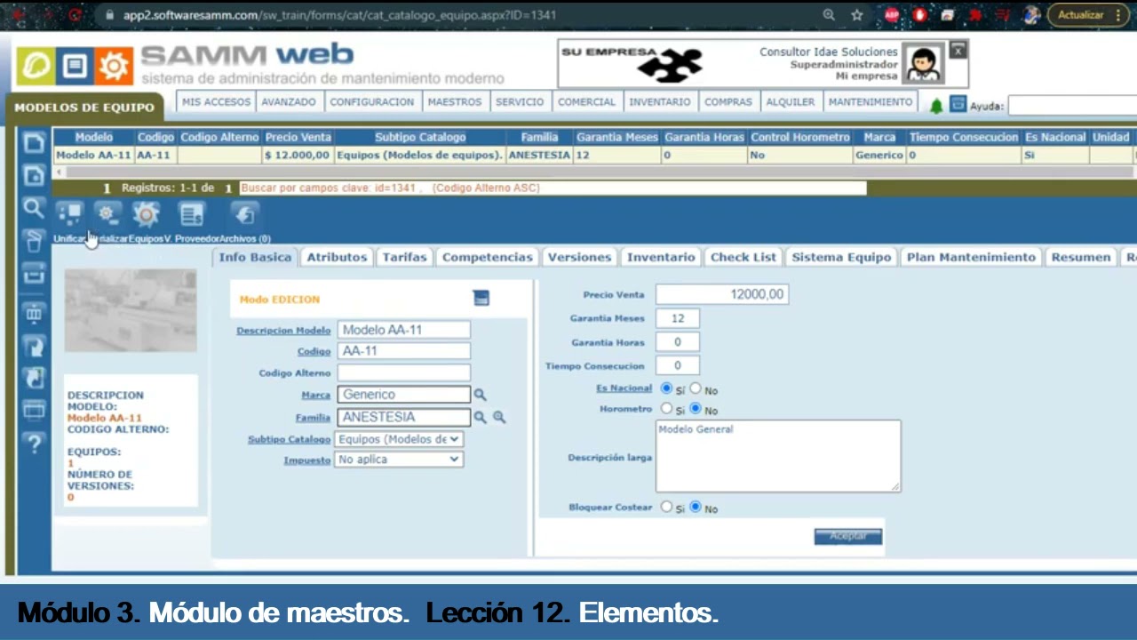Click the save disk icon beside Modo EDICION
The height and width of the screenshot is (640, 1137).
tap(481, 299)
